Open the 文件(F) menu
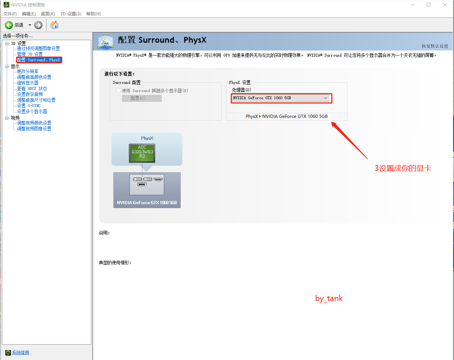The width and height of the screenshot is (454, 360). pos(10,14)
